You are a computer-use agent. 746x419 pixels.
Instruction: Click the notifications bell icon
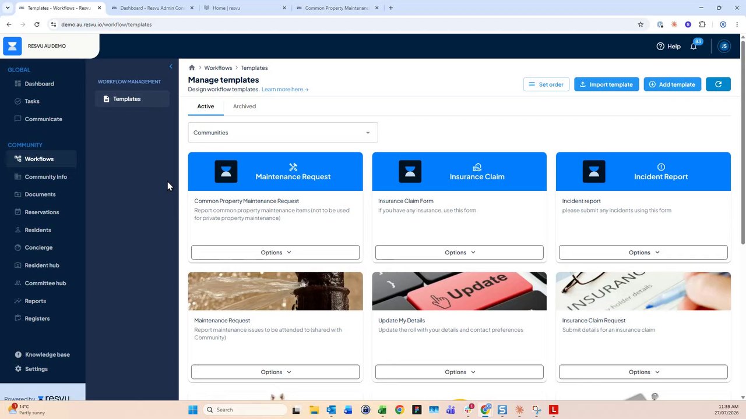[694, 46]
